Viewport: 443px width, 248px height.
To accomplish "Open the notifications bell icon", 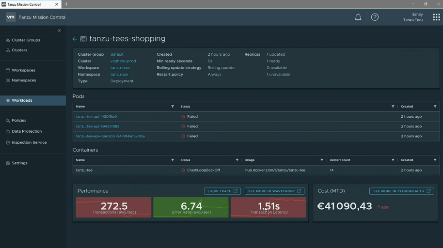I will 358,17.
